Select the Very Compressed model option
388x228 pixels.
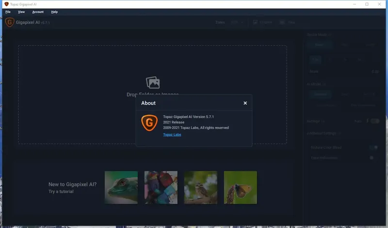coord(363,105)
